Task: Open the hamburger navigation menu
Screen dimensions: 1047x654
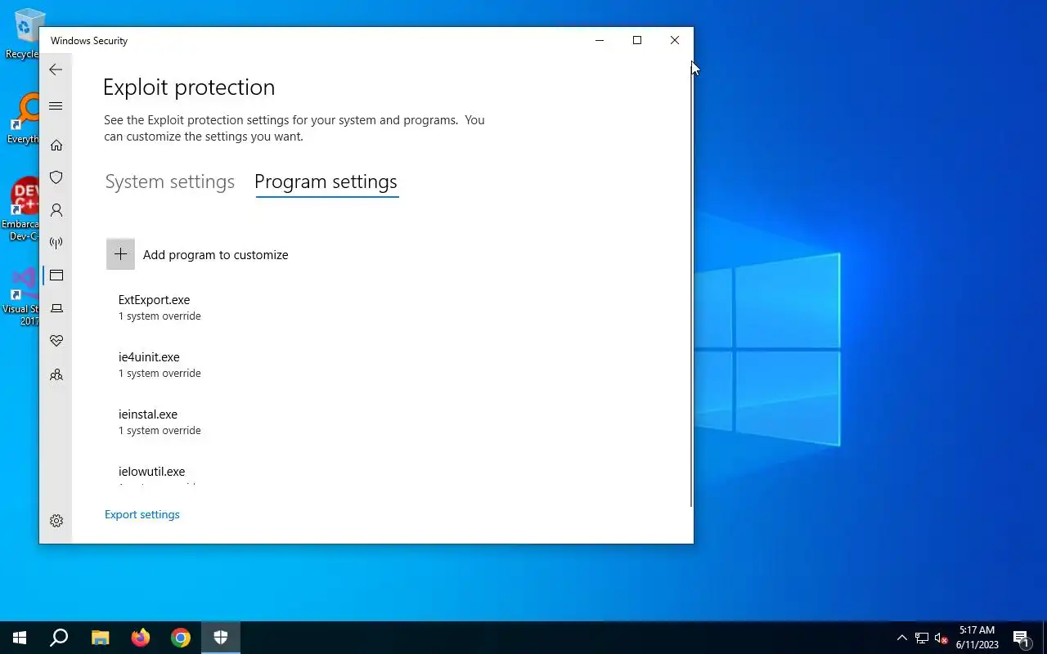Action: point(56,106)
